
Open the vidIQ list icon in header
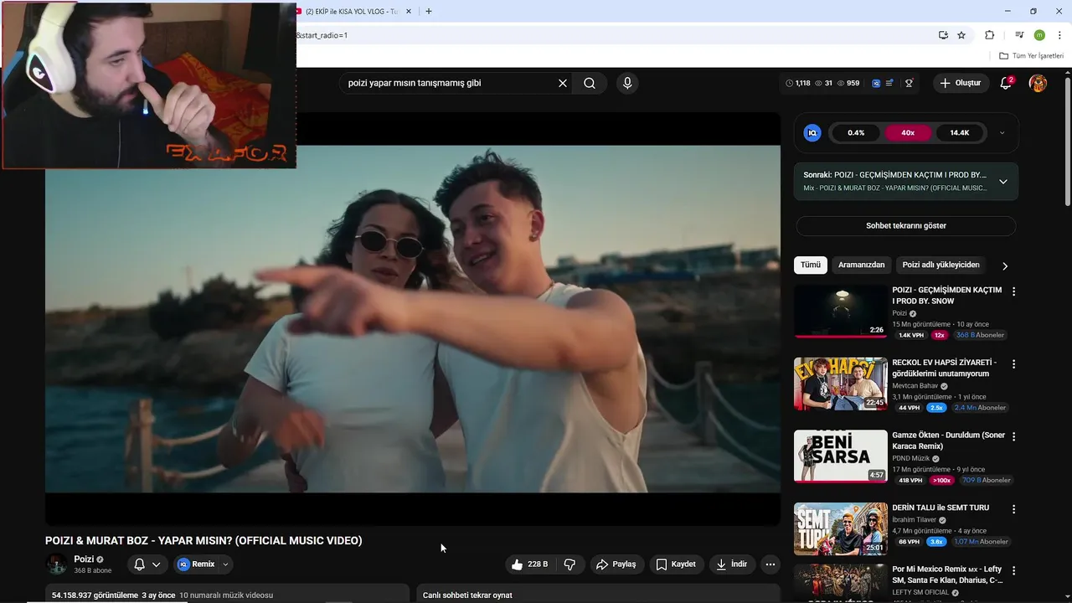point(889,83)
